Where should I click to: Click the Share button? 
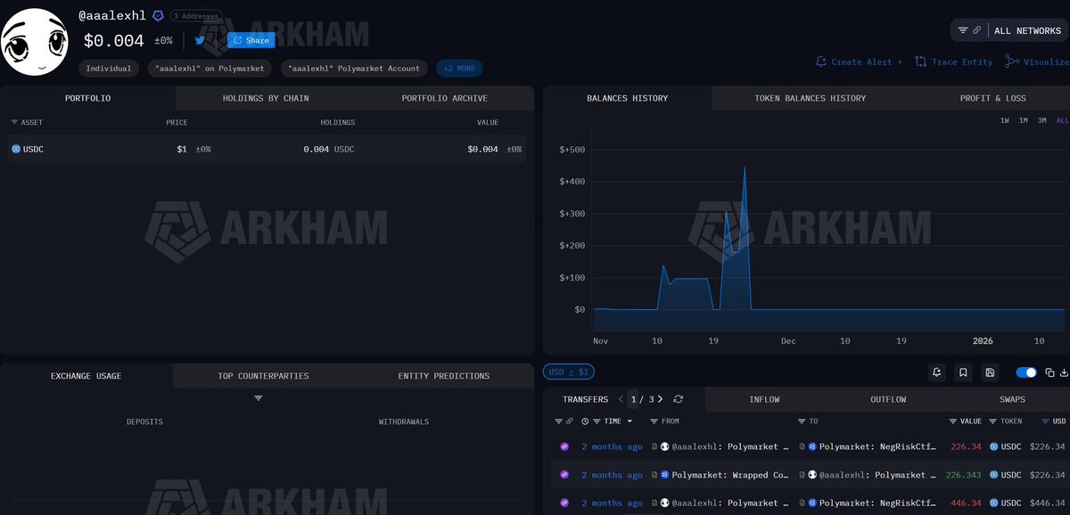point(251,40)
